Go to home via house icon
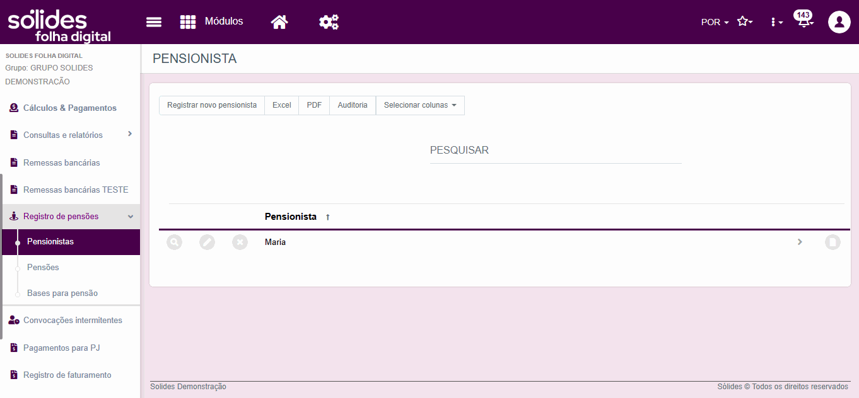The height and width of the screenshot is (398, 859). [x=279, y=22]
